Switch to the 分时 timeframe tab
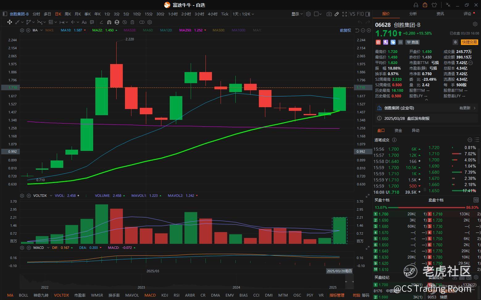 pyautogui.click(x=36, y=14)
